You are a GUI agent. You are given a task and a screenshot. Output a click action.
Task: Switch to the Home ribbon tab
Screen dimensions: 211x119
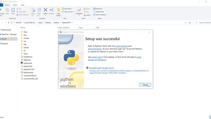coord(7,5)
